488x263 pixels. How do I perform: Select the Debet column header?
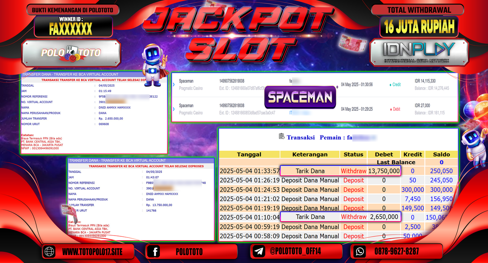384,154
